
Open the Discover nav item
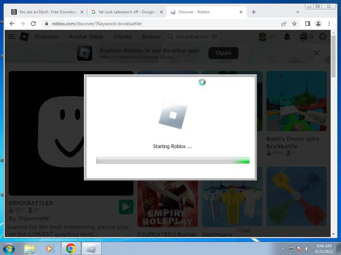coord(47,37)
